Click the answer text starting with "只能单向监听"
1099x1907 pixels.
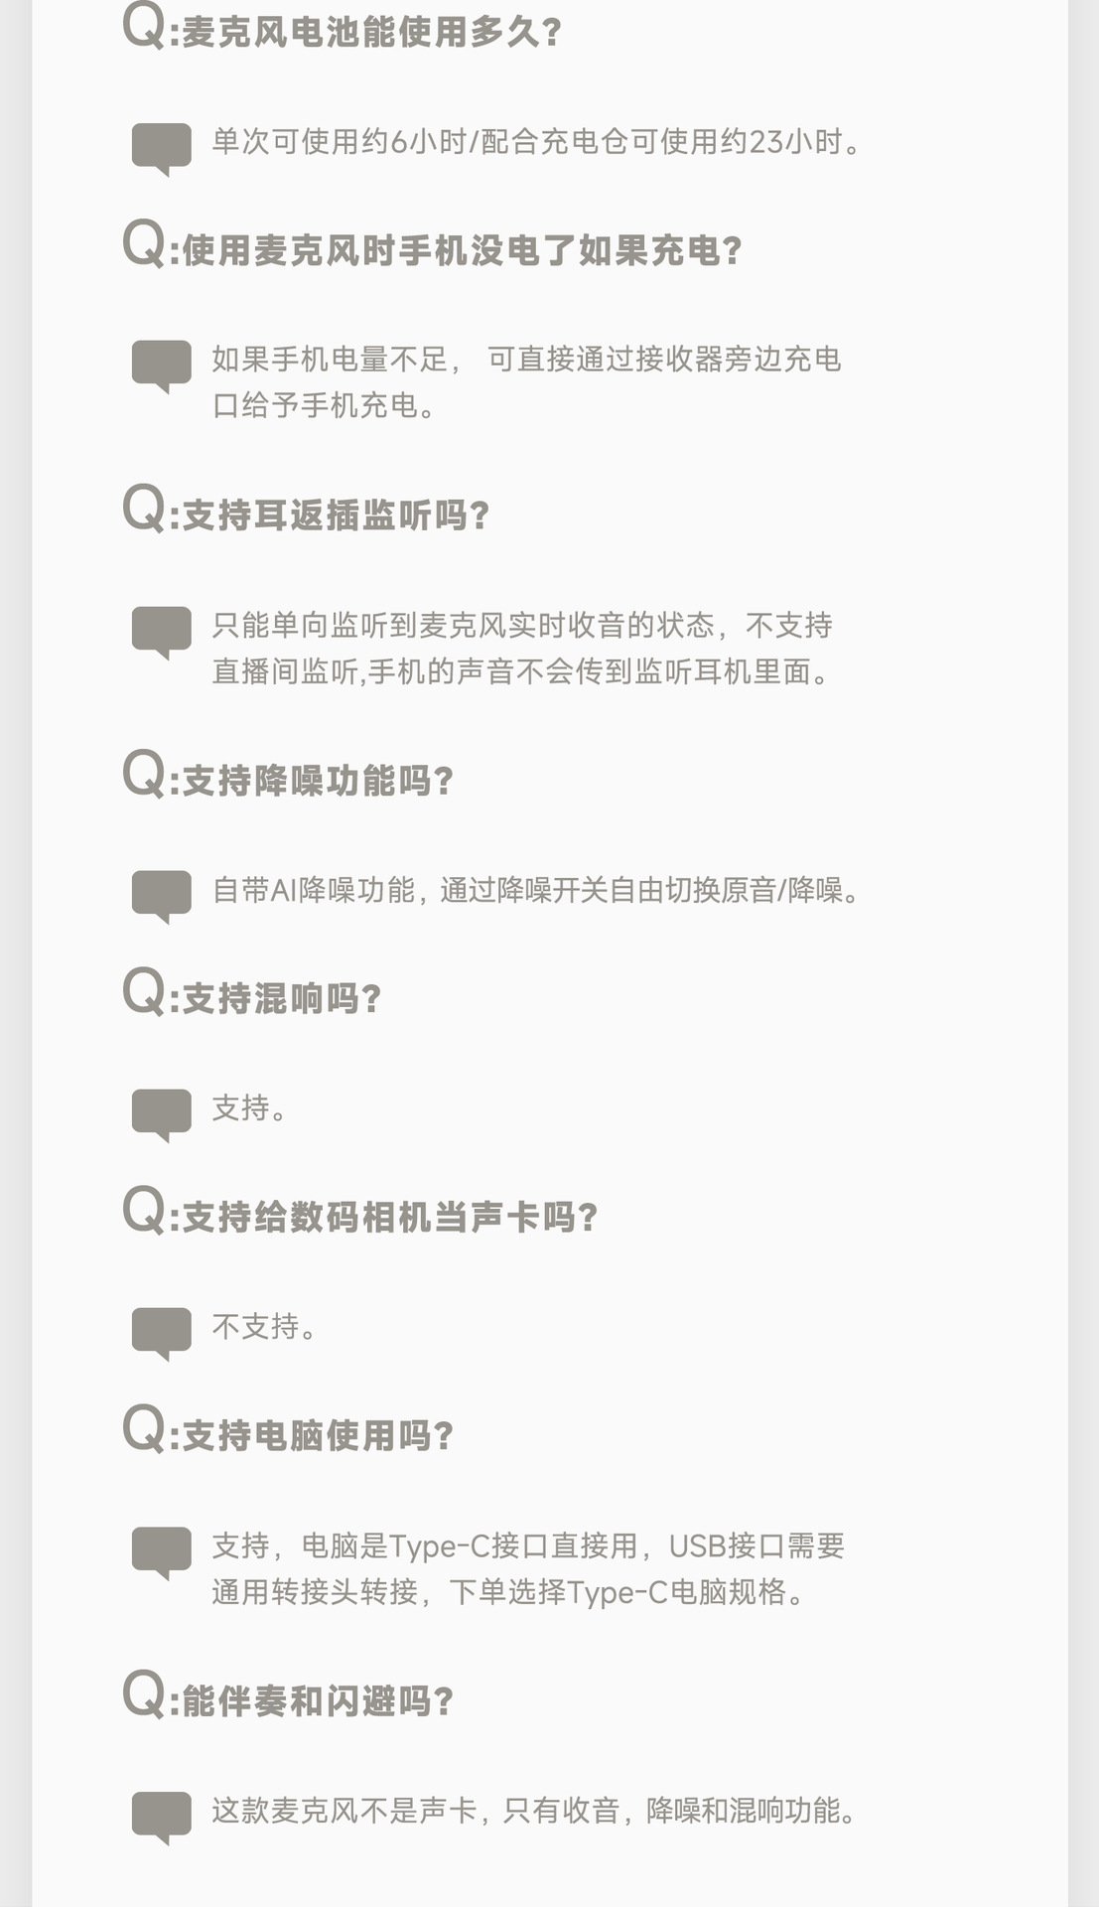522,649
